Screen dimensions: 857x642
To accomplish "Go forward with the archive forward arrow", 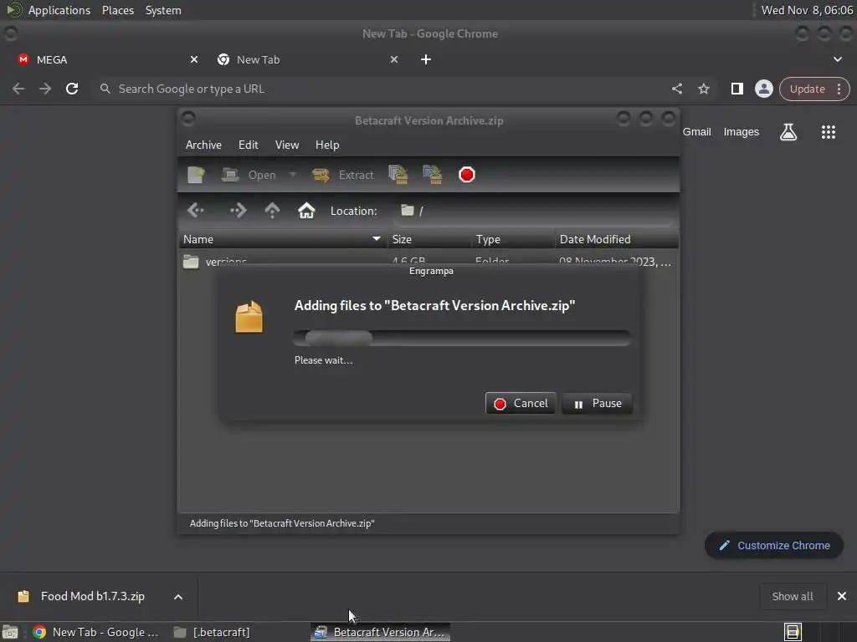I will 238,210.
